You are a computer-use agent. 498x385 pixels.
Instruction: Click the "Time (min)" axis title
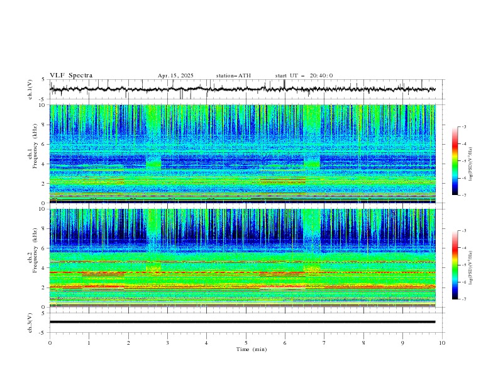[x=252, y=349]
